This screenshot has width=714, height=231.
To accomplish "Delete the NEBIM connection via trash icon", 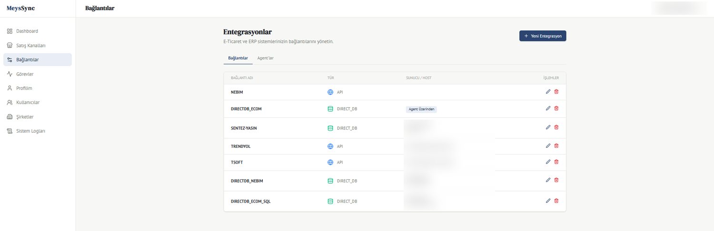I will 556,92.
